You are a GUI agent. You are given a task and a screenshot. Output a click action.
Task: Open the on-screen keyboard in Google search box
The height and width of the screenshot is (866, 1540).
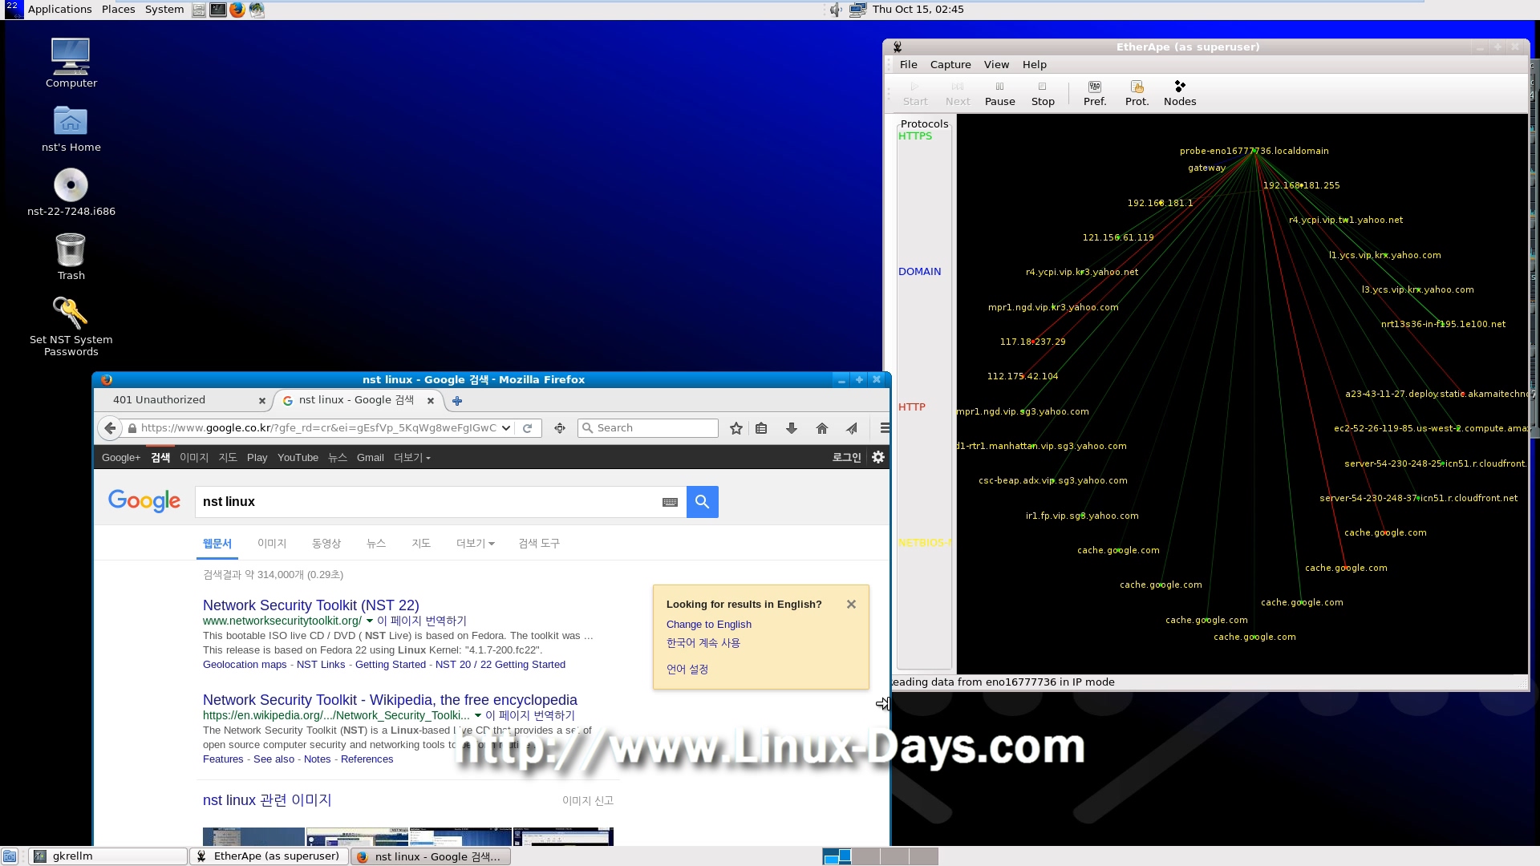pyautogui.click(x=670, y=502)
